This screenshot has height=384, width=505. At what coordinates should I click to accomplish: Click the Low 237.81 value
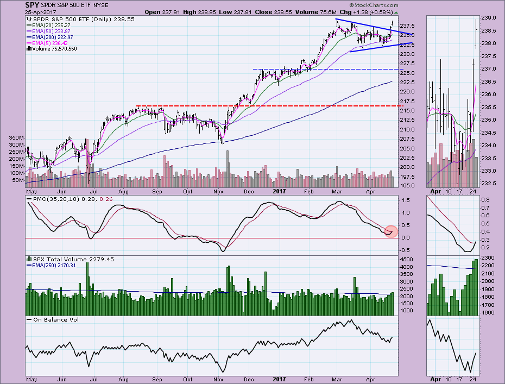click(236, 12)
